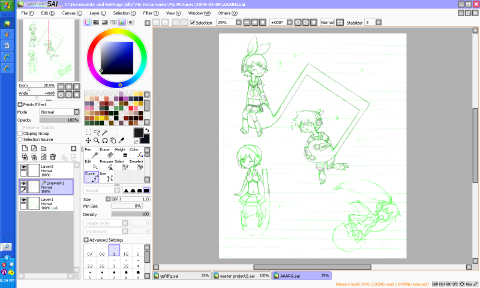This screenshot has width=480, height=288.
Task: Switch to easter project2.sai document tab
Action: 242,276
